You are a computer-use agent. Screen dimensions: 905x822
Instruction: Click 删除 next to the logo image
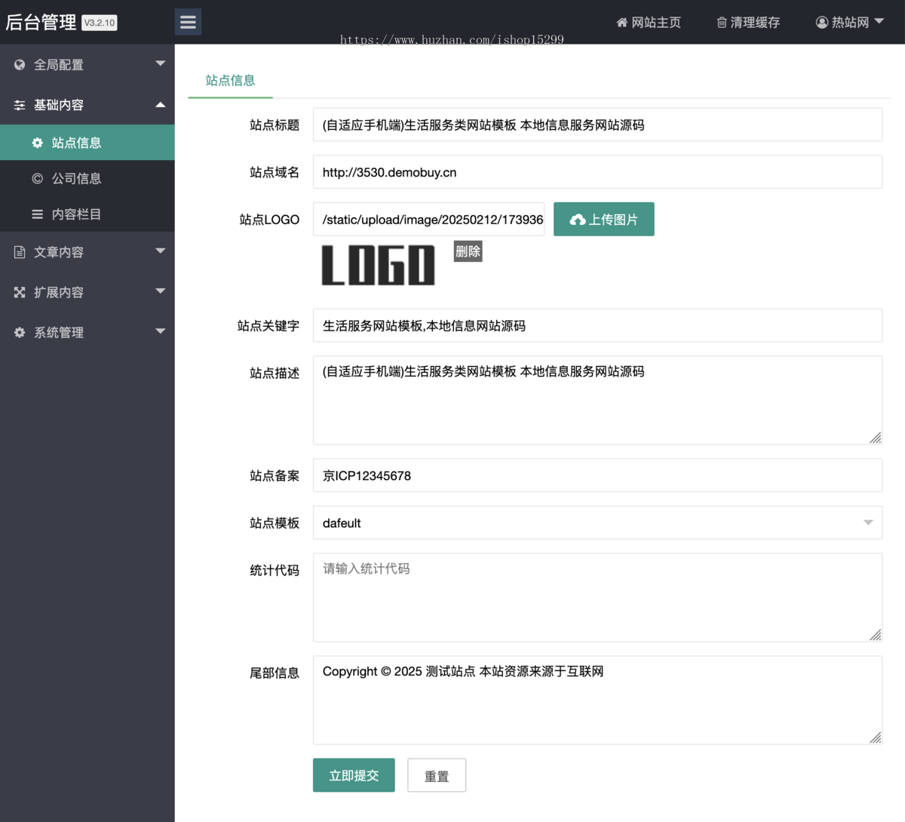[468, 251]
